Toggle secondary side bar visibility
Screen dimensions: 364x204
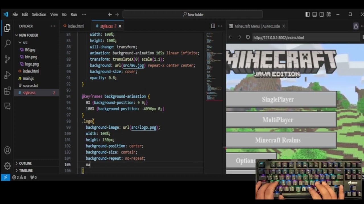tap(322, 14)
